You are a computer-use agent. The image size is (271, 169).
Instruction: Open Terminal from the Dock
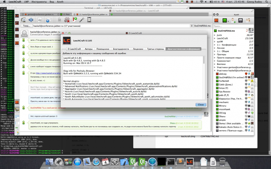click(x=171, y=162)
